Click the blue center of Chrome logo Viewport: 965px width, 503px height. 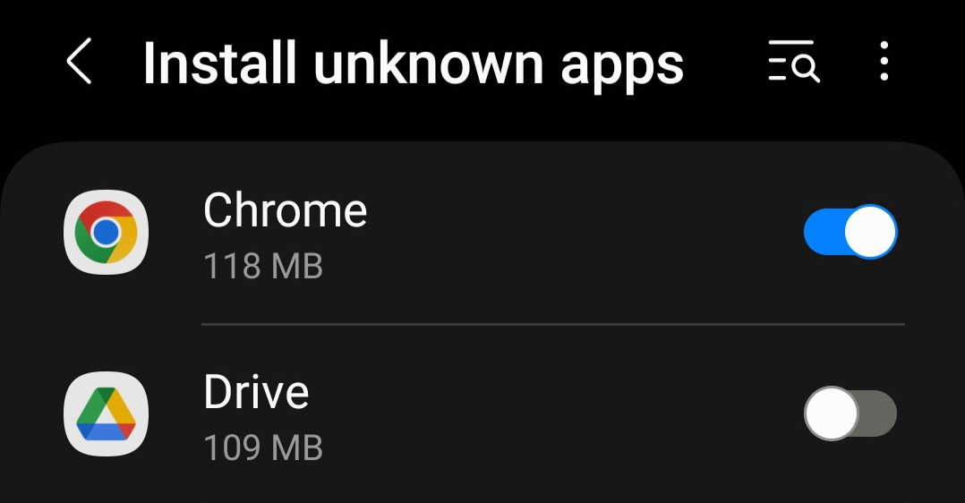tap(106, 232)
